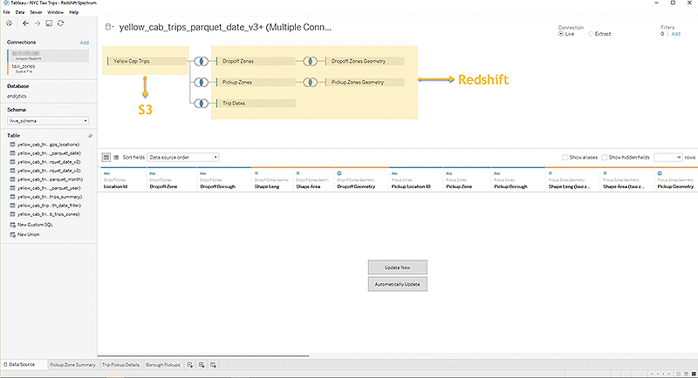Click the join icon before Dropoff Zones
This screenshot has width=698, height=378.
(x=202, y=61)
